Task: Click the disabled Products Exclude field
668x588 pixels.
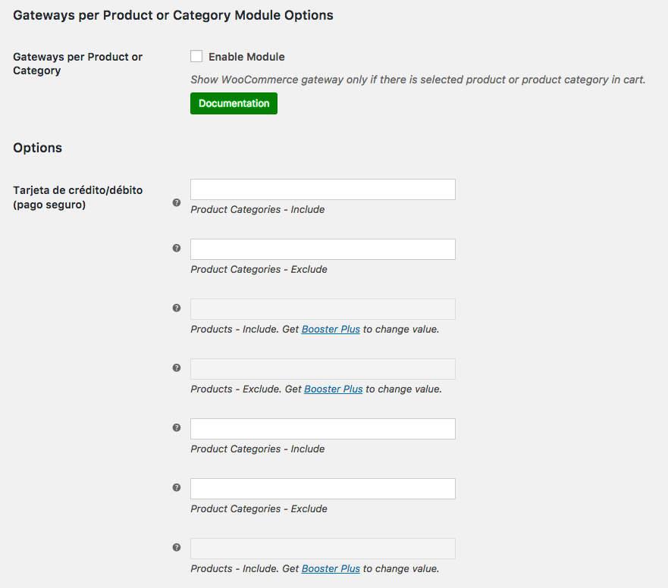Action: click(x=322, y=369)
